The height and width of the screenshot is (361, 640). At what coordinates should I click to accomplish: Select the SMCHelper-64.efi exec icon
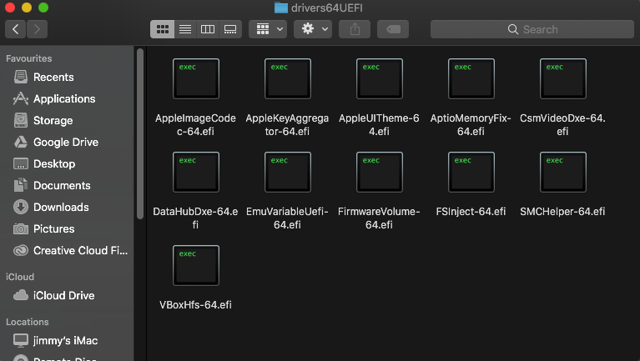[x=563, y=172]
